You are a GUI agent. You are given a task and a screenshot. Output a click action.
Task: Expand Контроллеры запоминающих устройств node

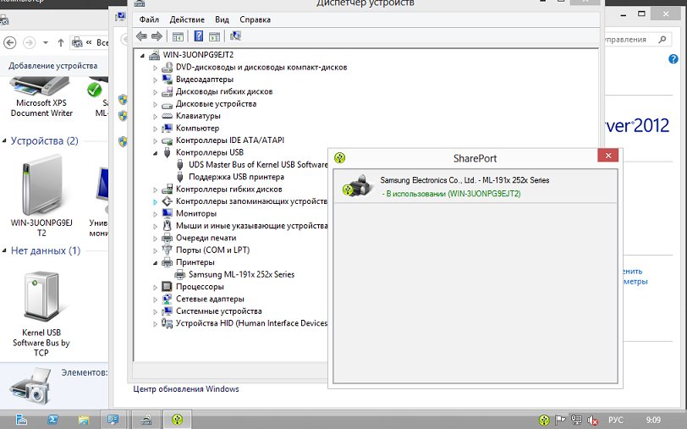(x=155, y=202)
